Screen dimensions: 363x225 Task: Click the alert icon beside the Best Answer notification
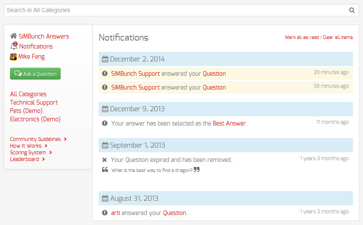tap(105, 123)
